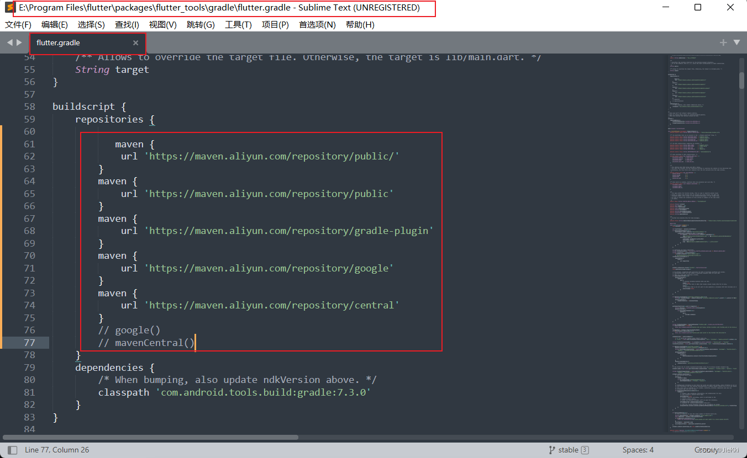Image resolution: width=747 pixels, height=458 pixels.
Task: Open the 项目(P) menu
Action: pyautogui.click(x=275, y=25)
